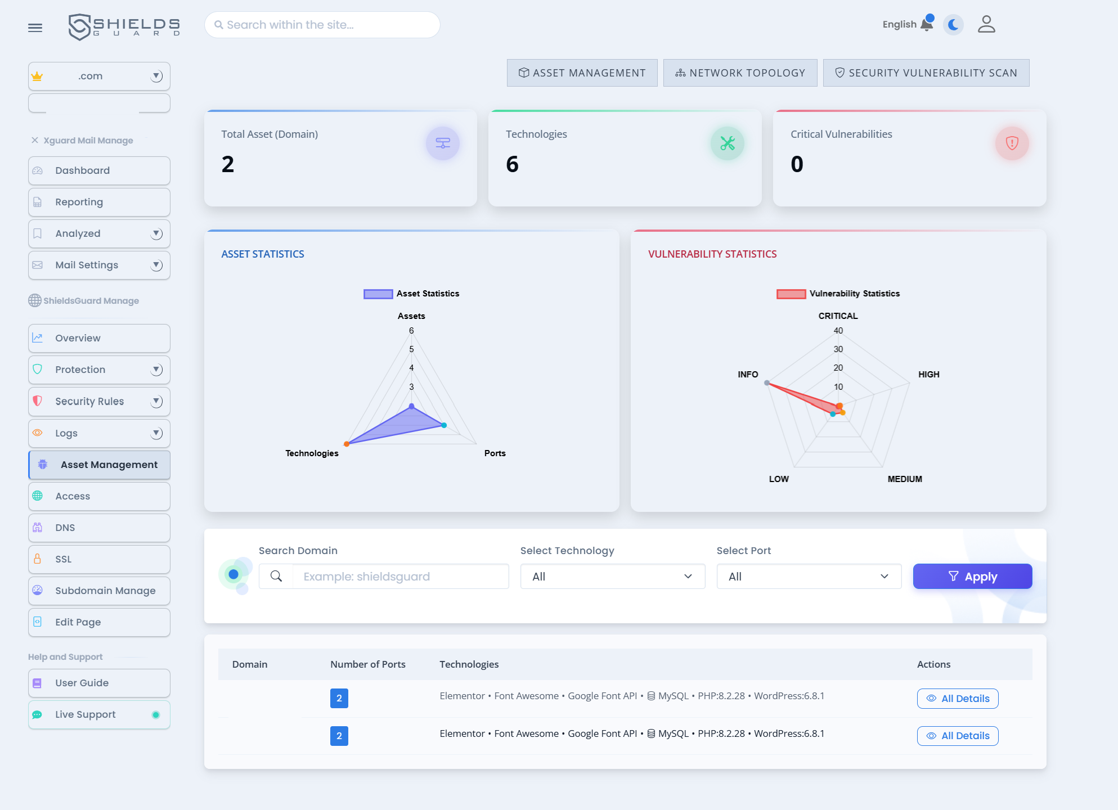
Task: Toggle Vulnerability Statistics legend swatch
Action: pyautogui.click(x=791, y=294)
